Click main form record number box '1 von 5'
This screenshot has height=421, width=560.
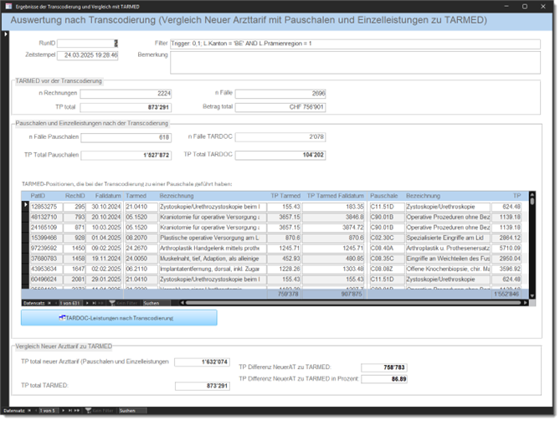[x=48, y=411]
